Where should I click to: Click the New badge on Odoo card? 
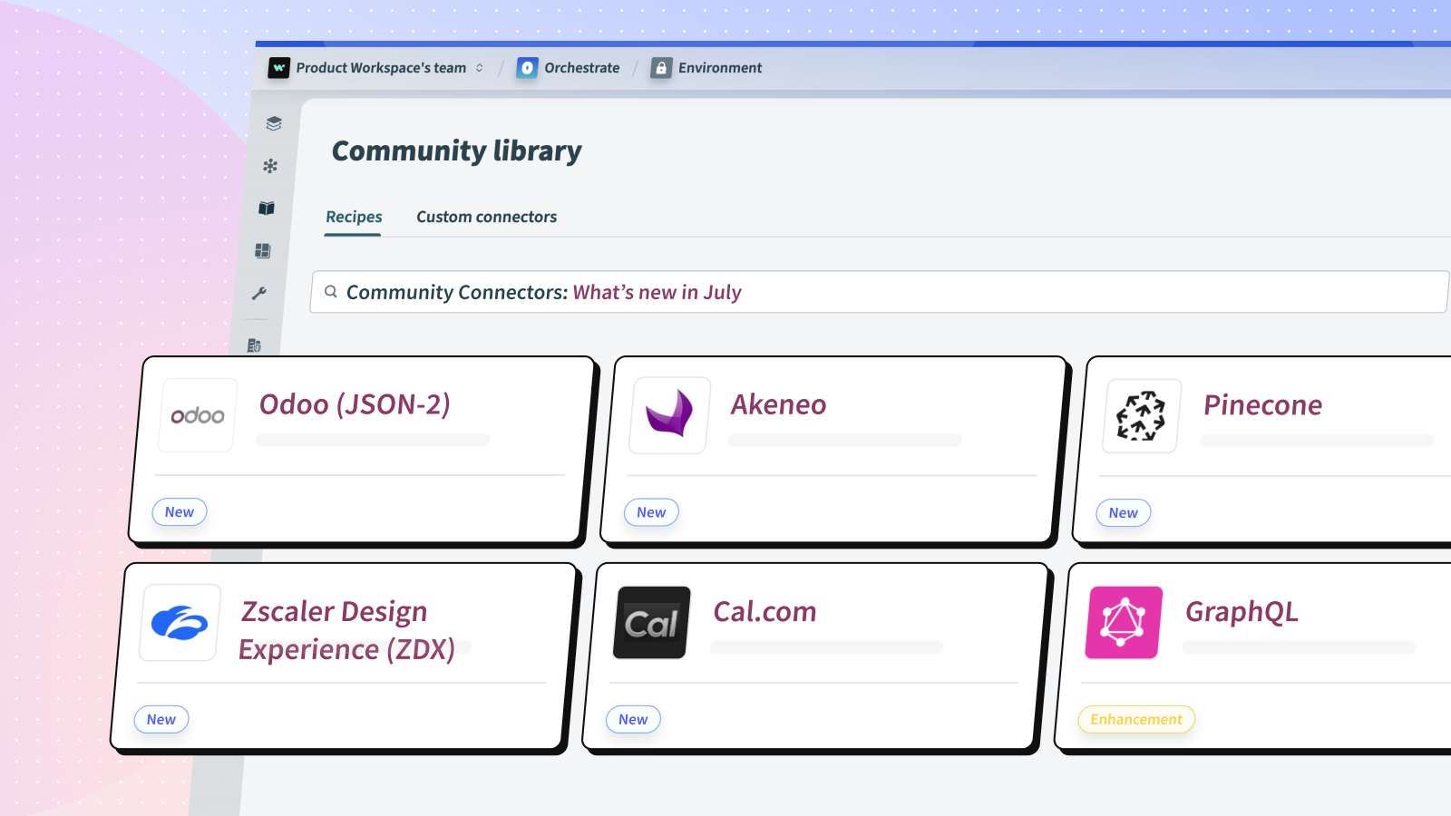180,512
